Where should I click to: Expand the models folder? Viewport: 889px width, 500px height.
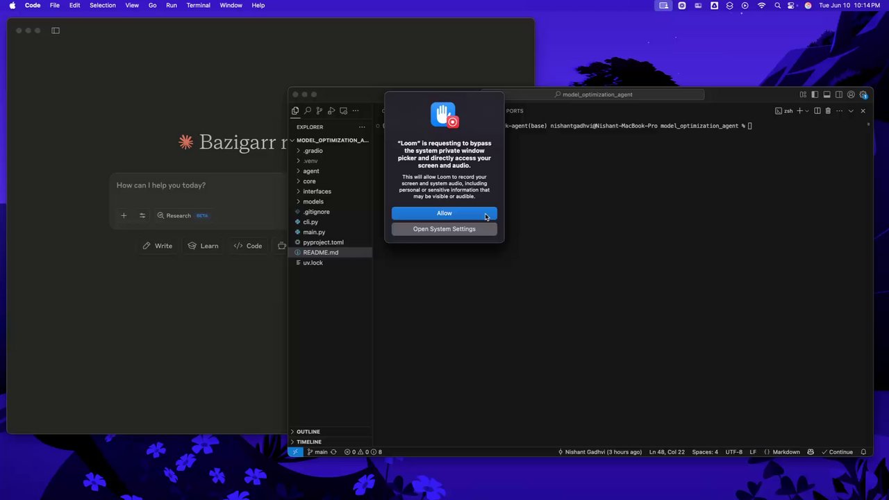[x=331, y=201]
